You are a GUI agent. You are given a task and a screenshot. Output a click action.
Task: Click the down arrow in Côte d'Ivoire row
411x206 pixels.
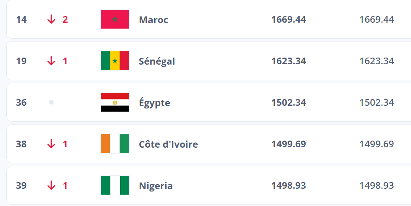(51, 144)
